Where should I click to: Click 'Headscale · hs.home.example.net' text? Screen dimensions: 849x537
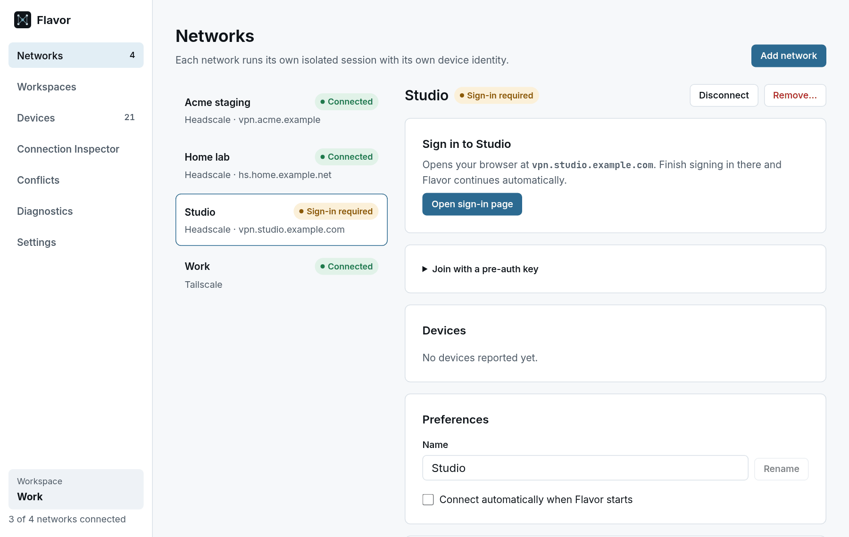pos(258,175)
